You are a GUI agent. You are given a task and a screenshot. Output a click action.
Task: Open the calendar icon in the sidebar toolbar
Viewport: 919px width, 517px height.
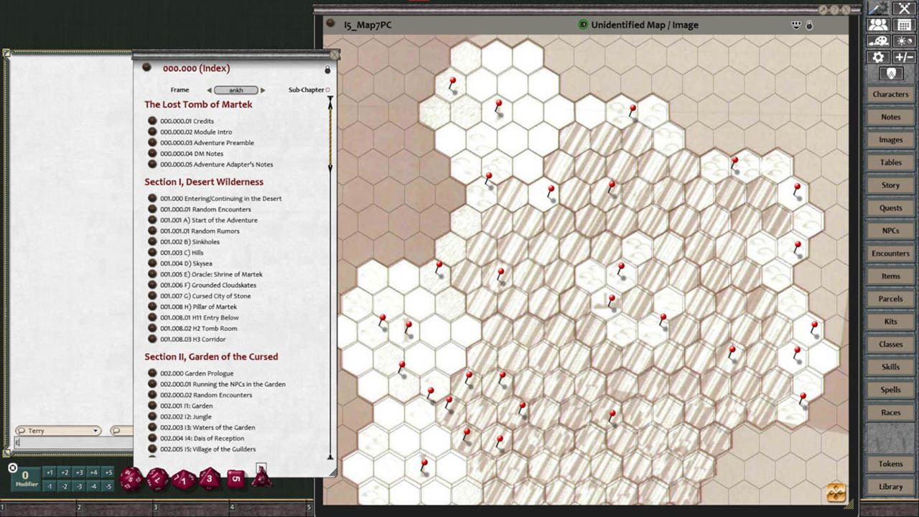(x=904, y=24)
